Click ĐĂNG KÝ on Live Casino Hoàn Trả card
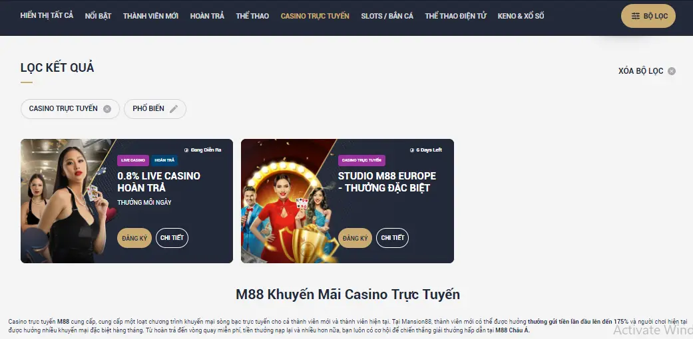This screenshot has height=339, width=693. click(x=134, y=238)
